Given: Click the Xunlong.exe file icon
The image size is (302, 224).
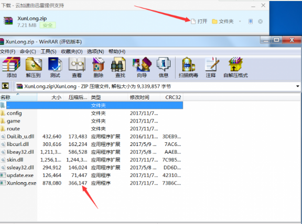Looking at the screenshot, I should tap(3, 183).
